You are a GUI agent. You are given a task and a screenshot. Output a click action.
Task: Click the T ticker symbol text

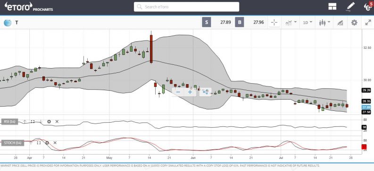(17, 23)
